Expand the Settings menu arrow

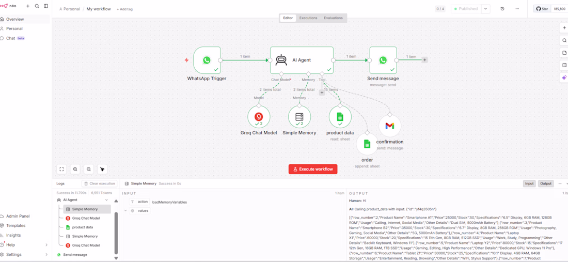[x=46, y=254]
